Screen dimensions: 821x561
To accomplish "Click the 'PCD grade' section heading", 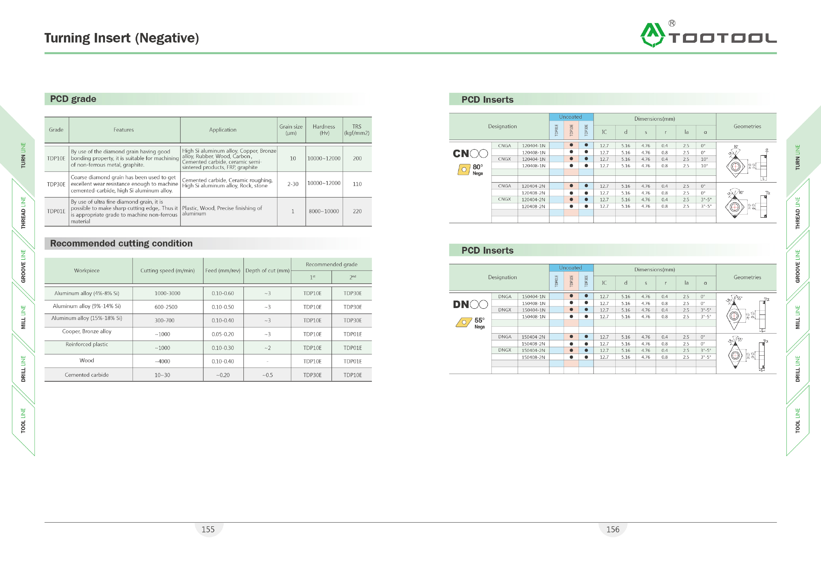I will click(73, 99).
